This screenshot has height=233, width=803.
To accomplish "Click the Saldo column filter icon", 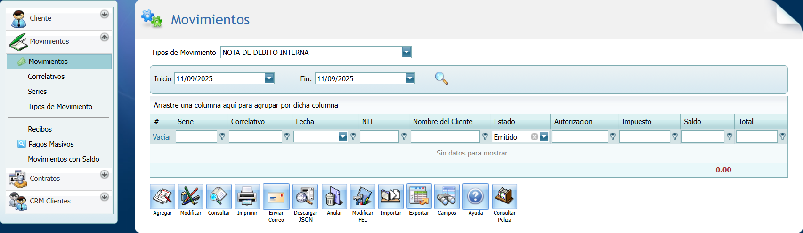I will 730,137.
